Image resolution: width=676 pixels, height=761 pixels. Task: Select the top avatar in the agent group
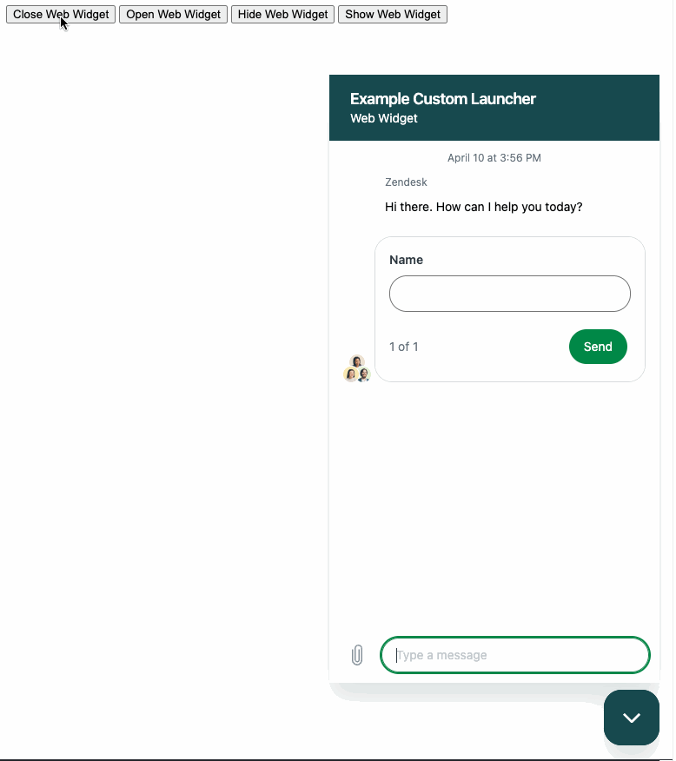point(357,361)
